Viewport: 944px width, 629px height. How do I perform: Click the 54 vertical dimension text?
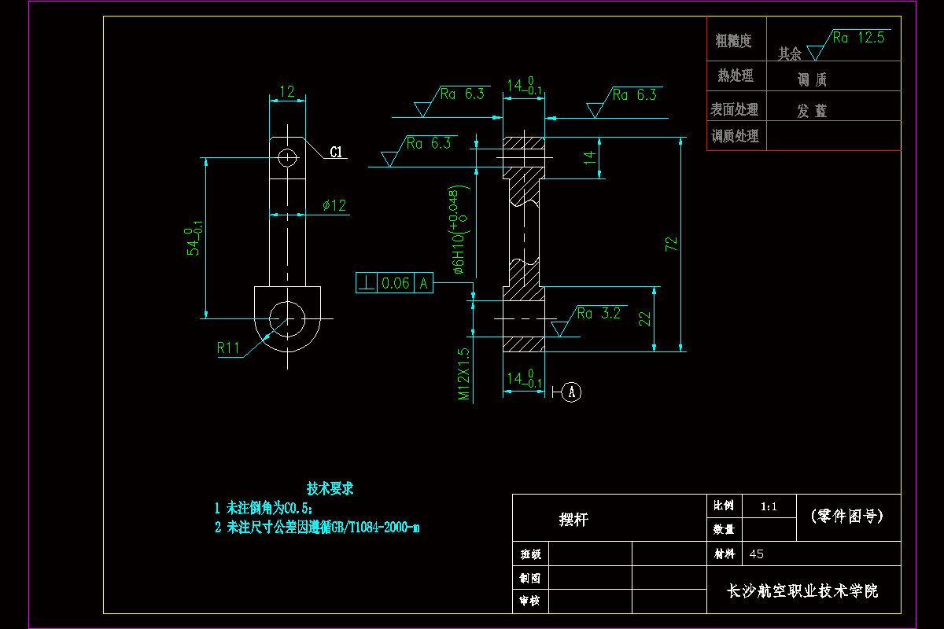(193, 244)
